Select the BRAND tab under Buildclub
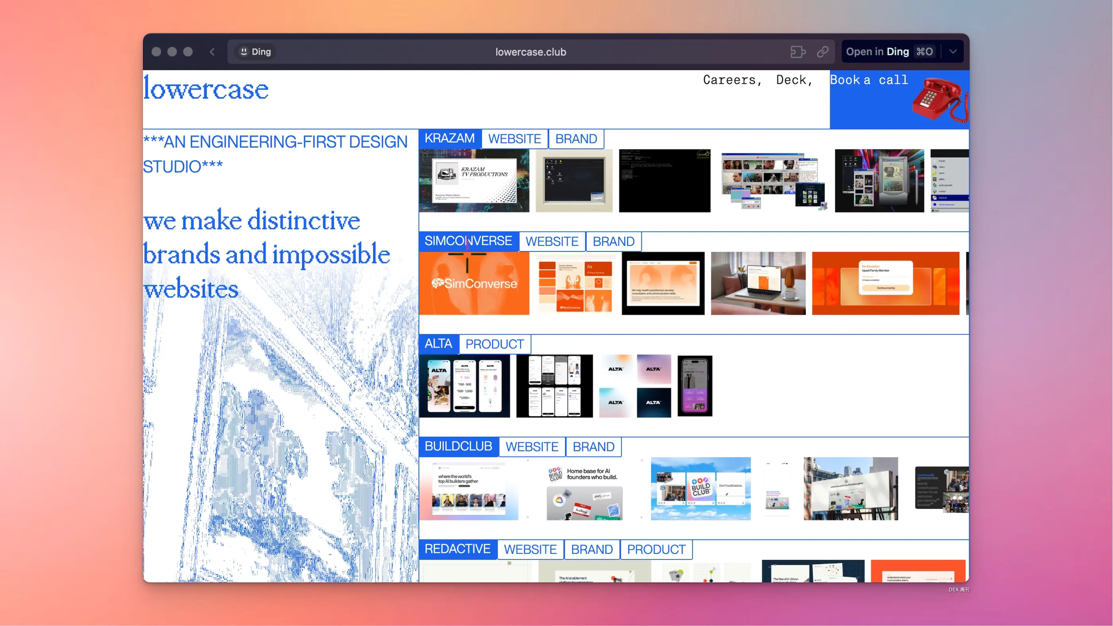This screenshot has width=1113, height=626. [x=593, y=447]
